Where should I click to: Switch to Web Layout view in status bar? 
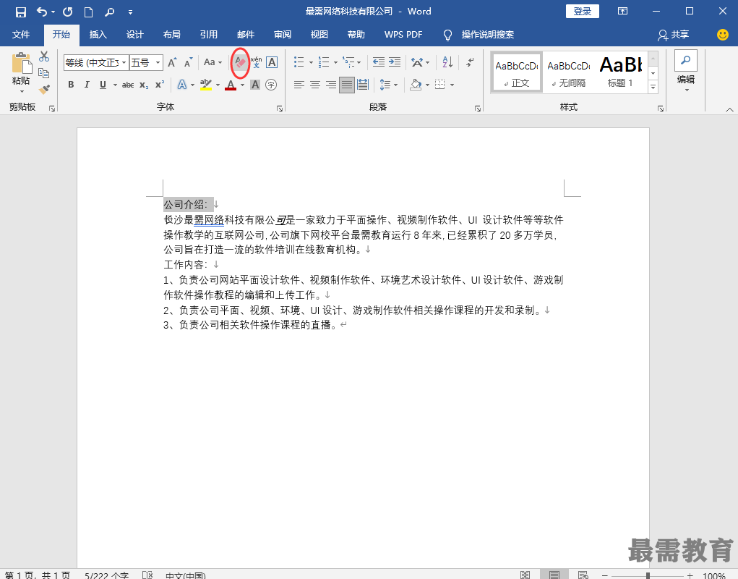[583, 575]
